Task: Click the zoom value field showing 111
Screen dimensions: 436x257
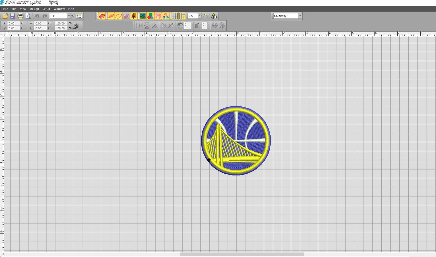Action: pyautogui.click(x=59, y=16)
